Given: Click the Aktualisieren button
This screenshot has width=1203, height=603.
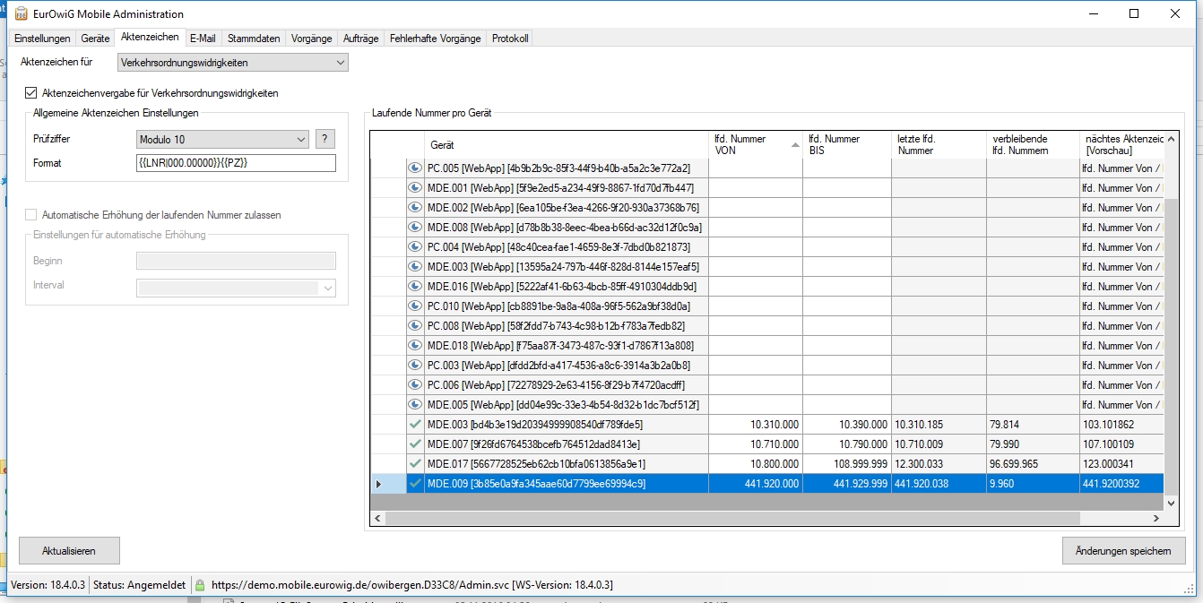Looking at the screenshot, I should click(69, 551).
